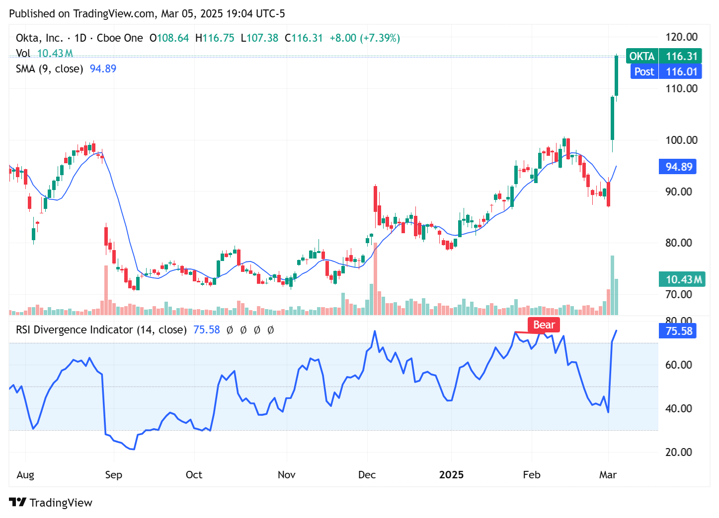The height and width of the screenshot is (518, 719).
Task: Click the blue 75.58 RSI value flag
Action: point(677,331)
